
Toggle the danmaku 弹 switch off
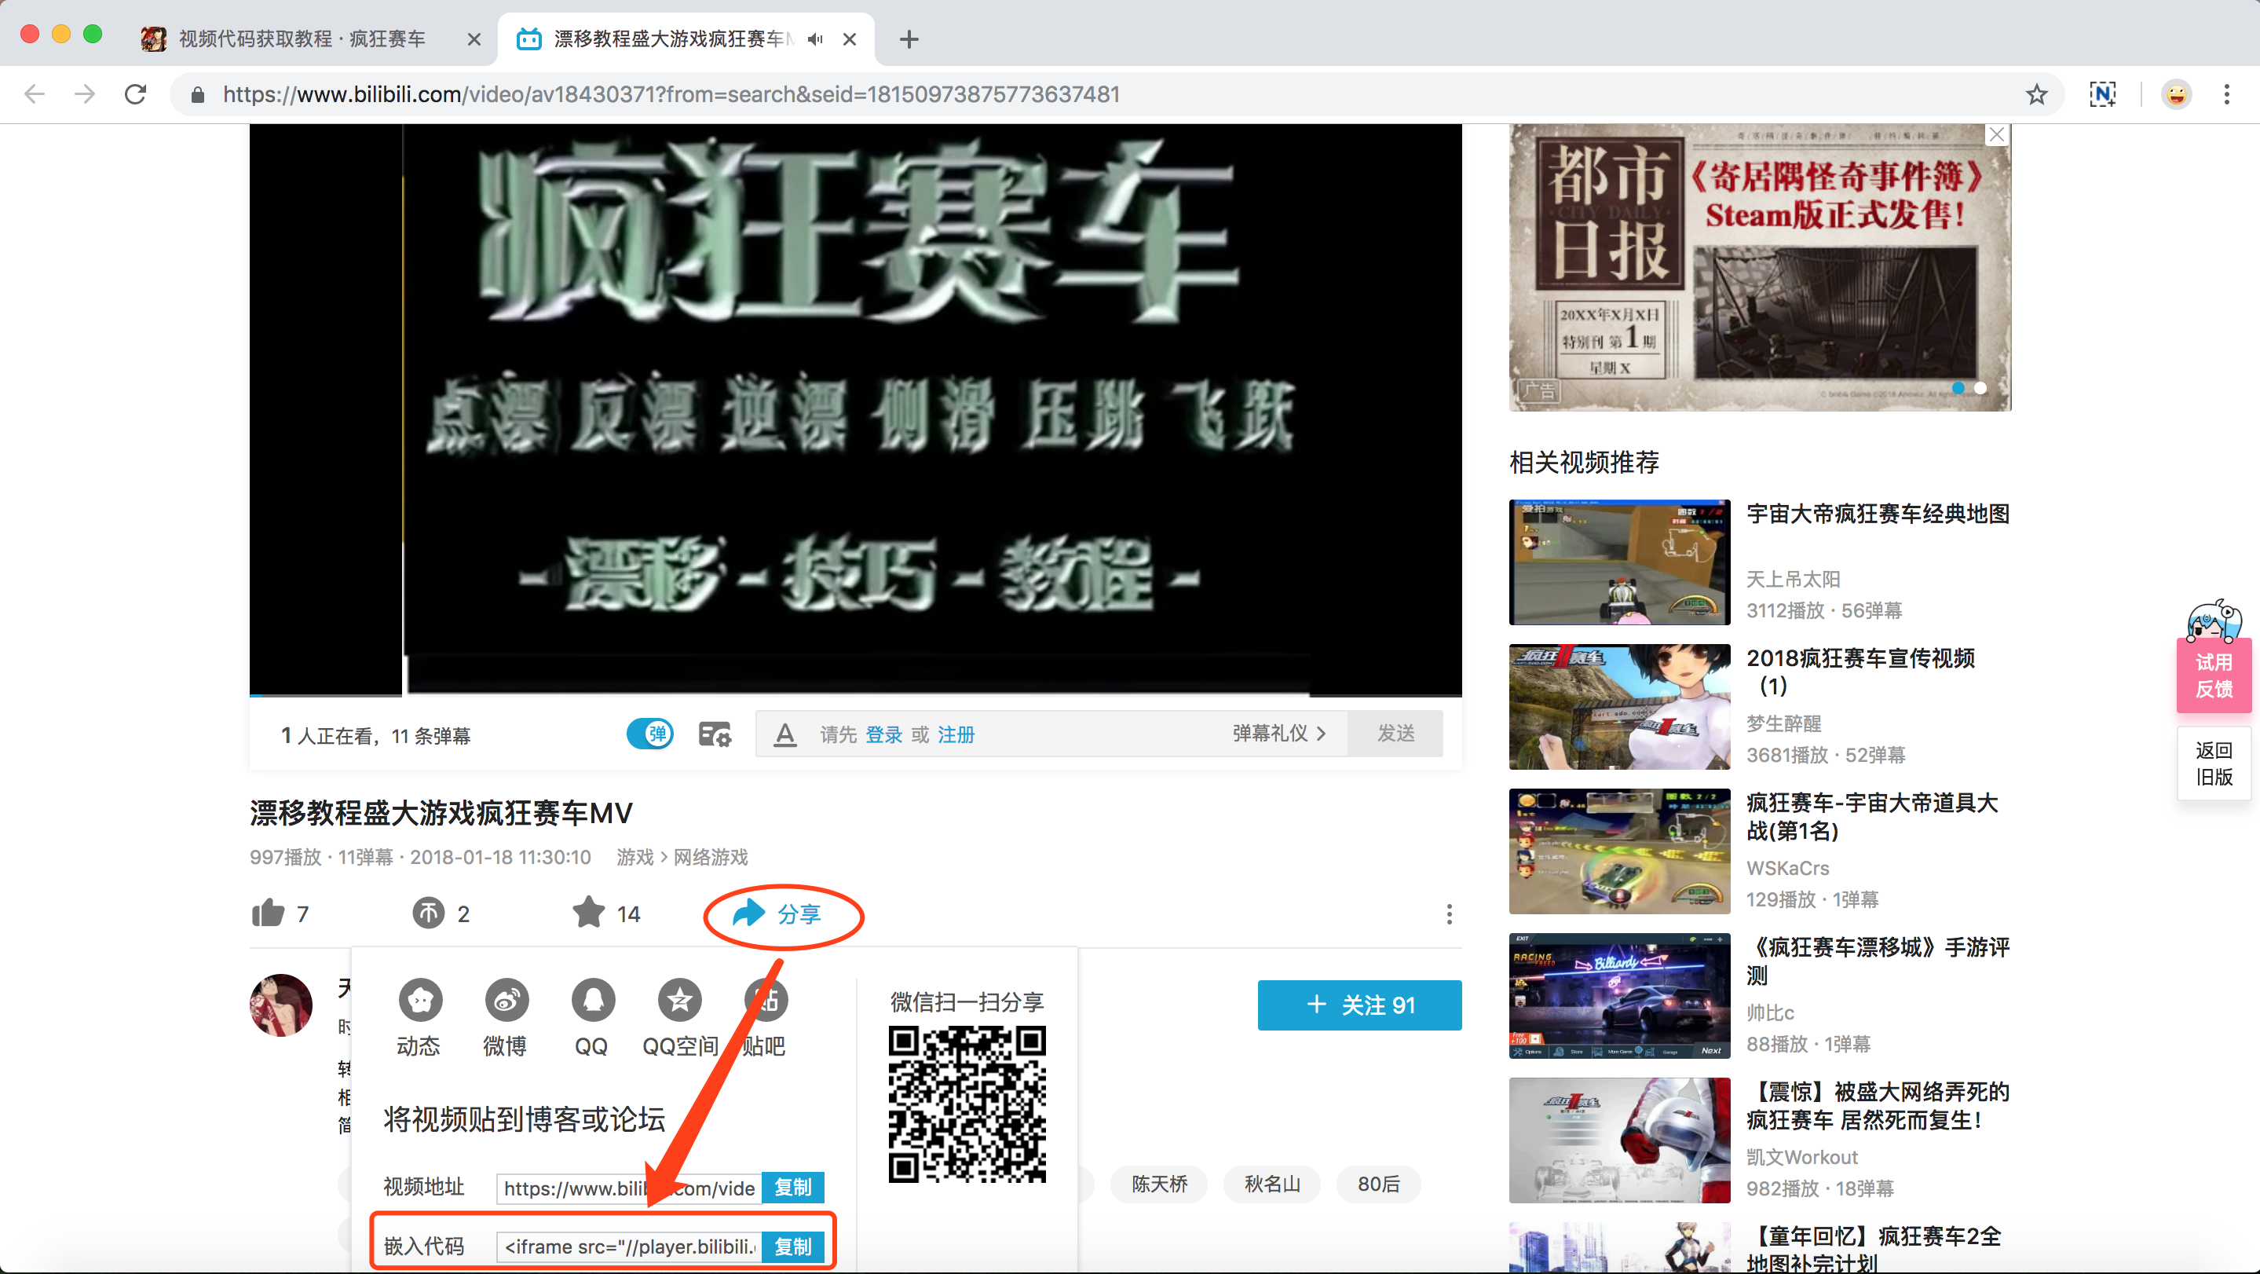[650, 734]
